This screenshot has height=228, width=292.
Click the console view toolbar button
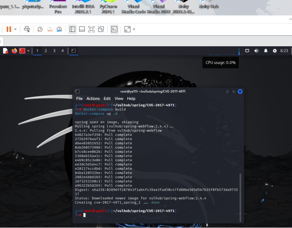point(114,29)
